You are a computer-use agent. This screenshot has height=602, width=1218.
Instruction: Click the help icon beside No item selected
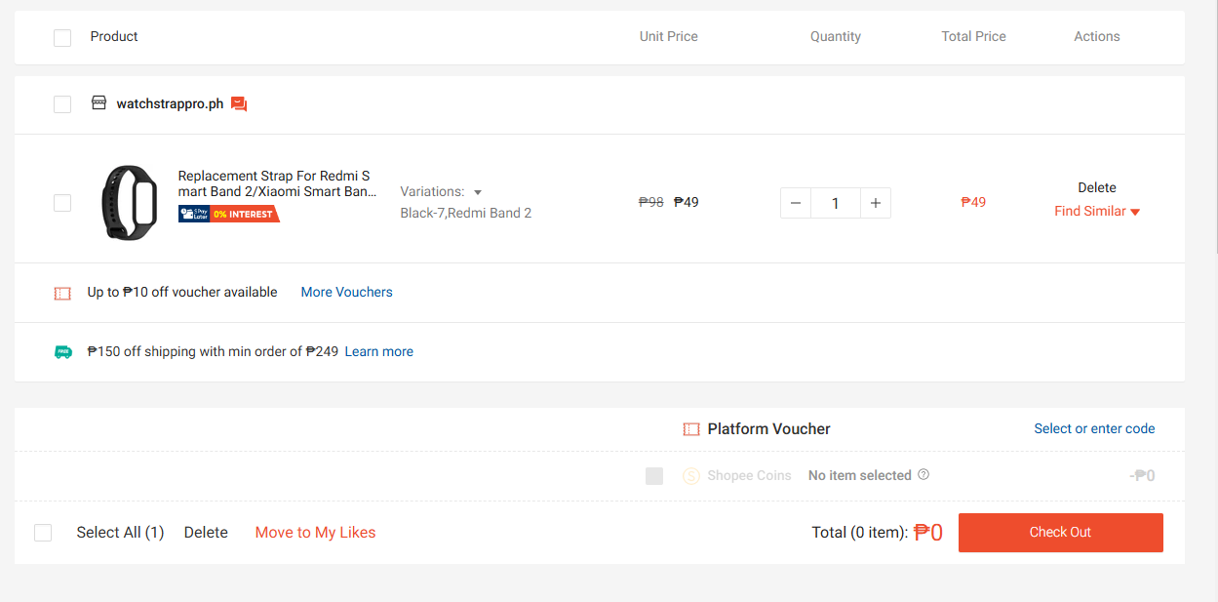click(923, 475)
